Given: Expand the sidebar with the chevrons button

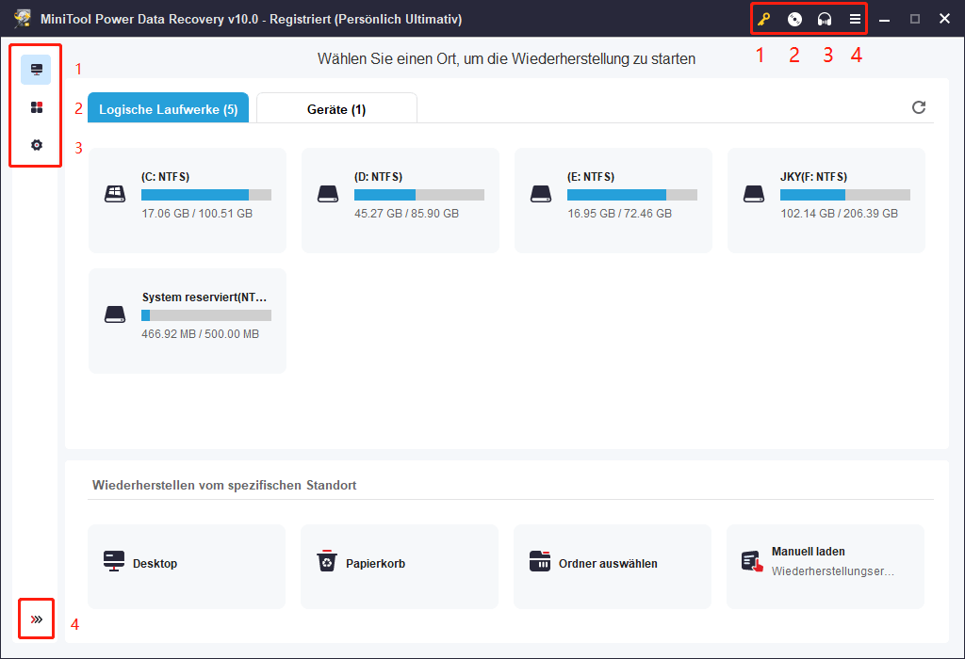Looking at the screenshot, I should click(37, 619).
